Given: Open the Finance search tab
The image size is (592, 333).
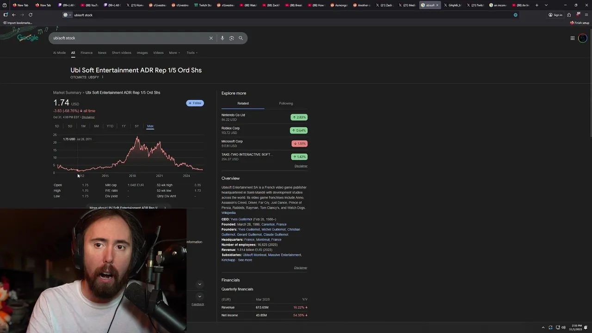Looking at the screenshot, I should (86, 53).
